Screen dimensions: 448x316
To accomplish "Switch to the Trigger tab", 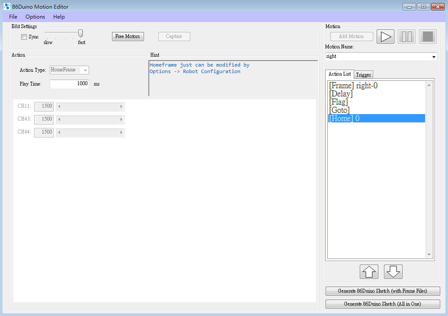I will pos(363,75).
